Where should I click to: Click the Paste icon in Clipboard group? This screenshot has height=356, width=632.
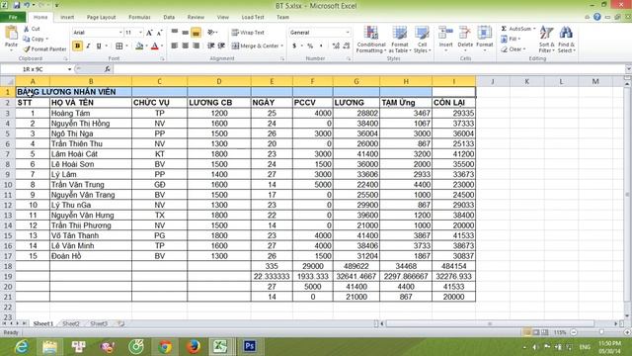tap(11, 34)
